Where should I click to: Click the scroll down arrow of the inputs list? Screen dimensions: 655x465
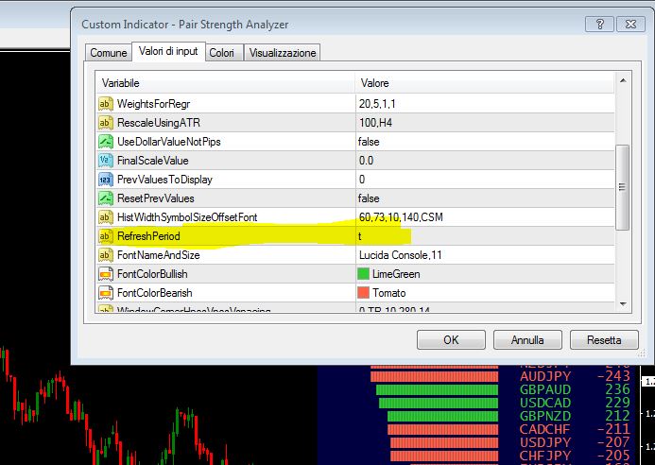click(623, 304)
